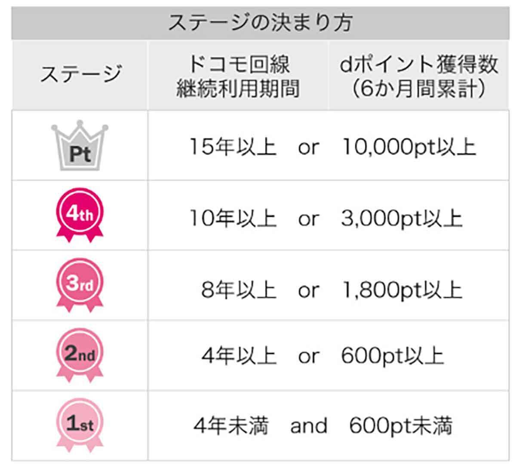Viewport: 516px width, 474px height.
Task: Click the 600pt以上 requirement text
Action: pyautogui.click(x=392, y=356)
